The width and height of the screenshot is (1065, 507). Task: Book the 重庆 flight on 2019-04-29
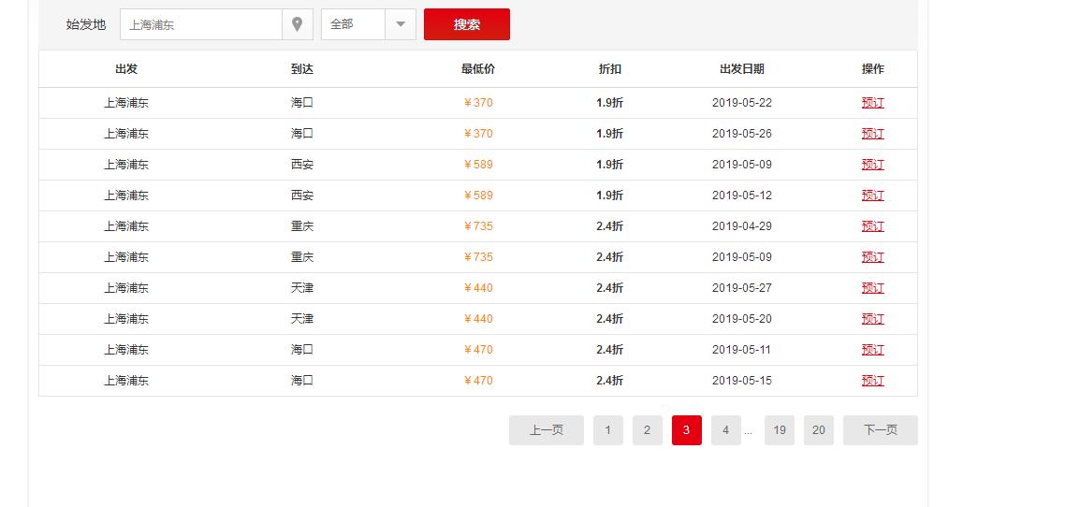[x=873, y=226]
